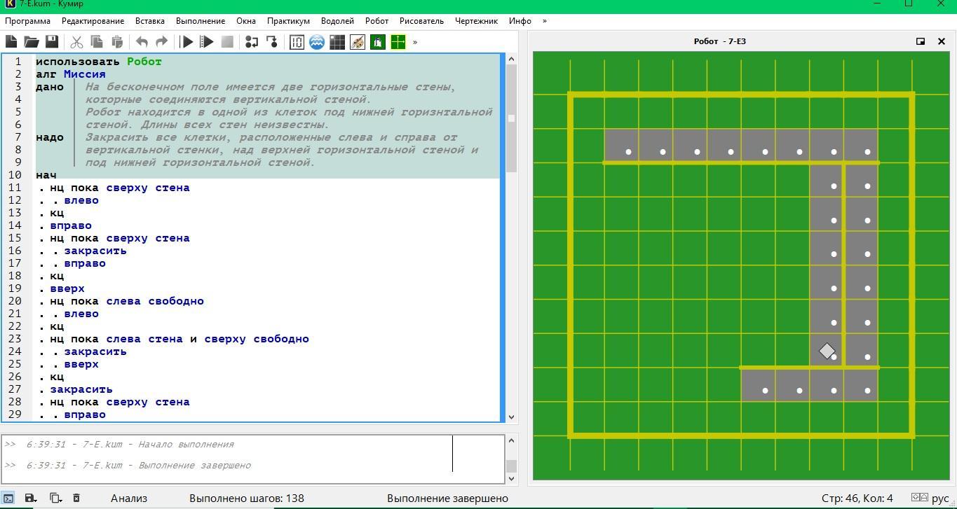Click line 14 вправо command
The height and width of the screenshot is (509, 957).
coord(71,225)
